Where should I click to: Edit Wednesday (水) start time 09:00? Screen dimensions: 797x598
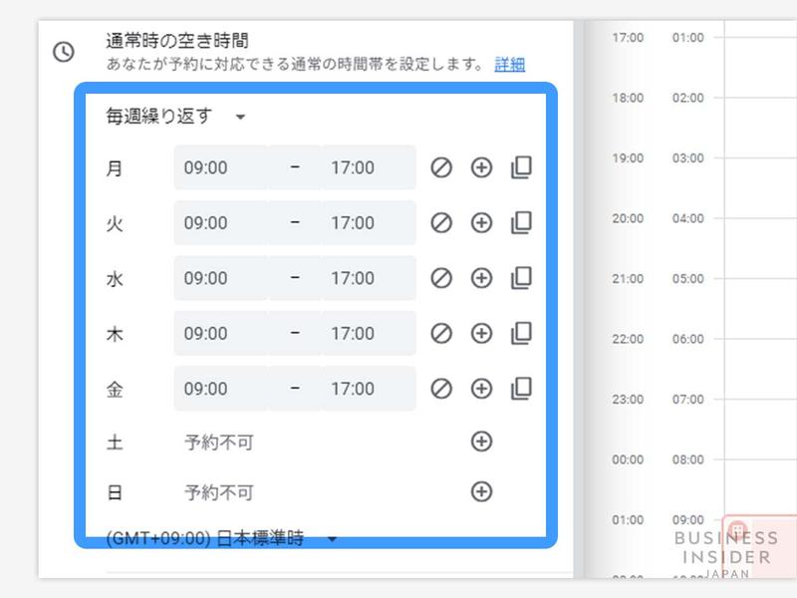click(x=220, y=278)
